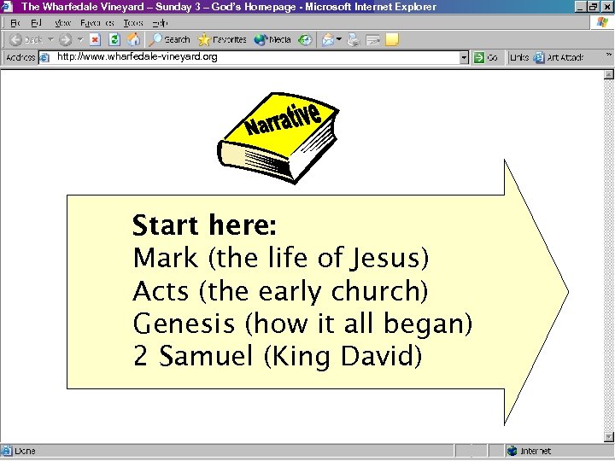Click the Mail envelope icon
This screenshot has width=615, height=461.
(x=327, y=39)
